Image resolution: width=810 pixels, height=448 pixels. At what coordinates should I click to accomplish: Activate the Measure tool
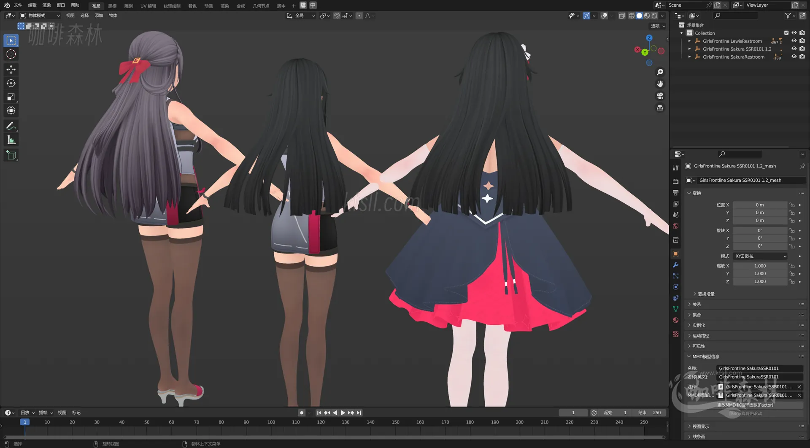point(11,139)
